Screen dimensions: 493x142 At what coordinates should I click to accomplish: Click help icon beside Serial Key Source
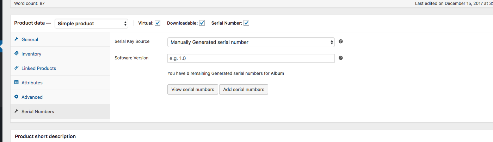(x=341, y=41)
